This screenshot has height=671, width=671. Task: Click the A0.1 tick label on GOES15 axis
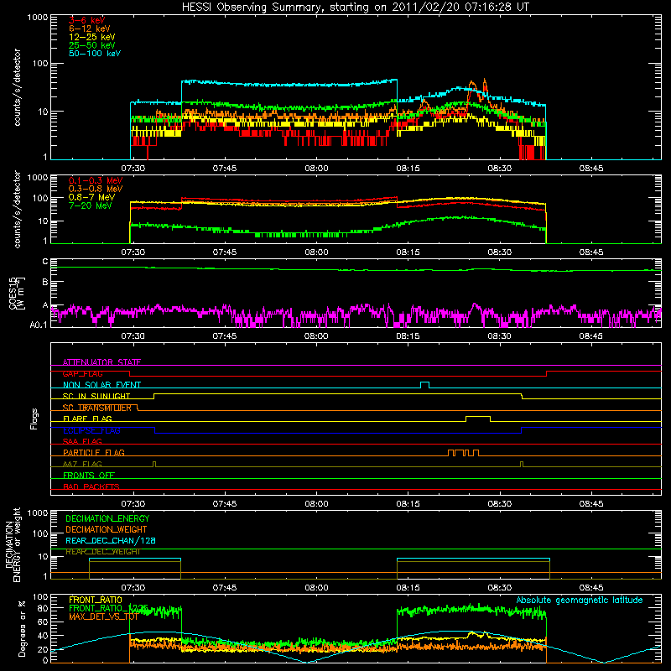[x=39, y=325]
